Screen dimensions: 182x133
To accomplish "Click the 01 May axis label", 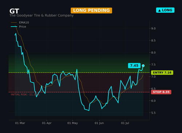I will point(72,123).
